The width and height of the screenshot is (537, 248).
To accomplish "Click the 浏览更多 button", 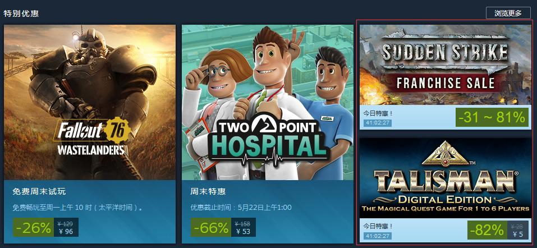I will point(508,13).
